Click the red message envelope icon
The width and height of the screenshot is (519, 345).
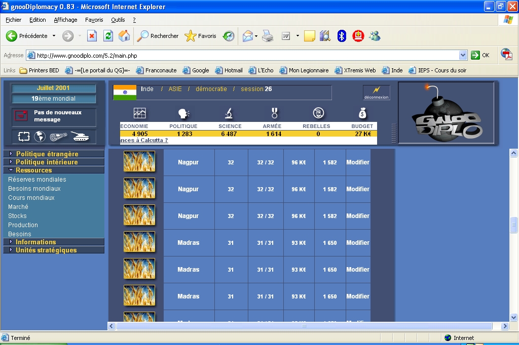point(22,116)
